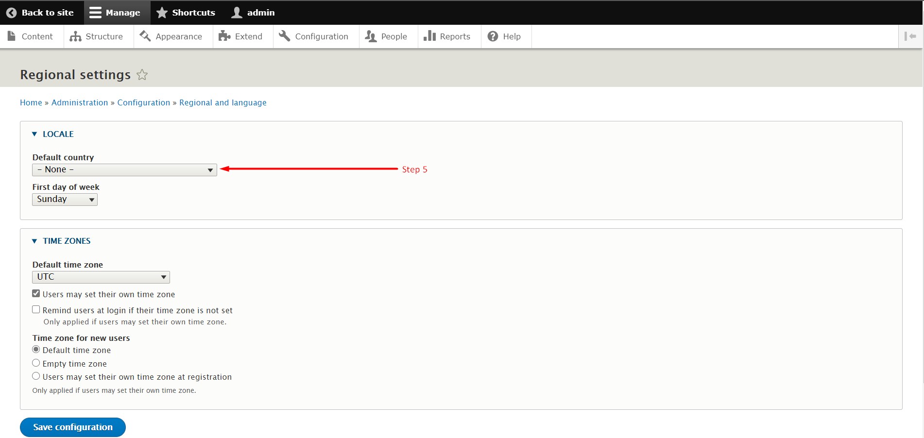Select Empty time zone radio option
Image resolution: width=924 pixels, height=438 pixels.
[36, 363]
